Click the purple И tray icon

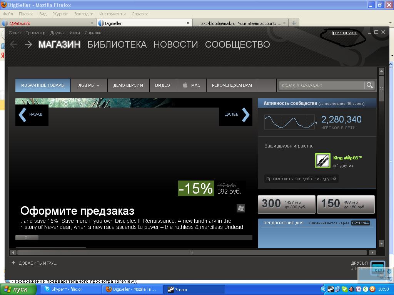[x=358, y=289]
